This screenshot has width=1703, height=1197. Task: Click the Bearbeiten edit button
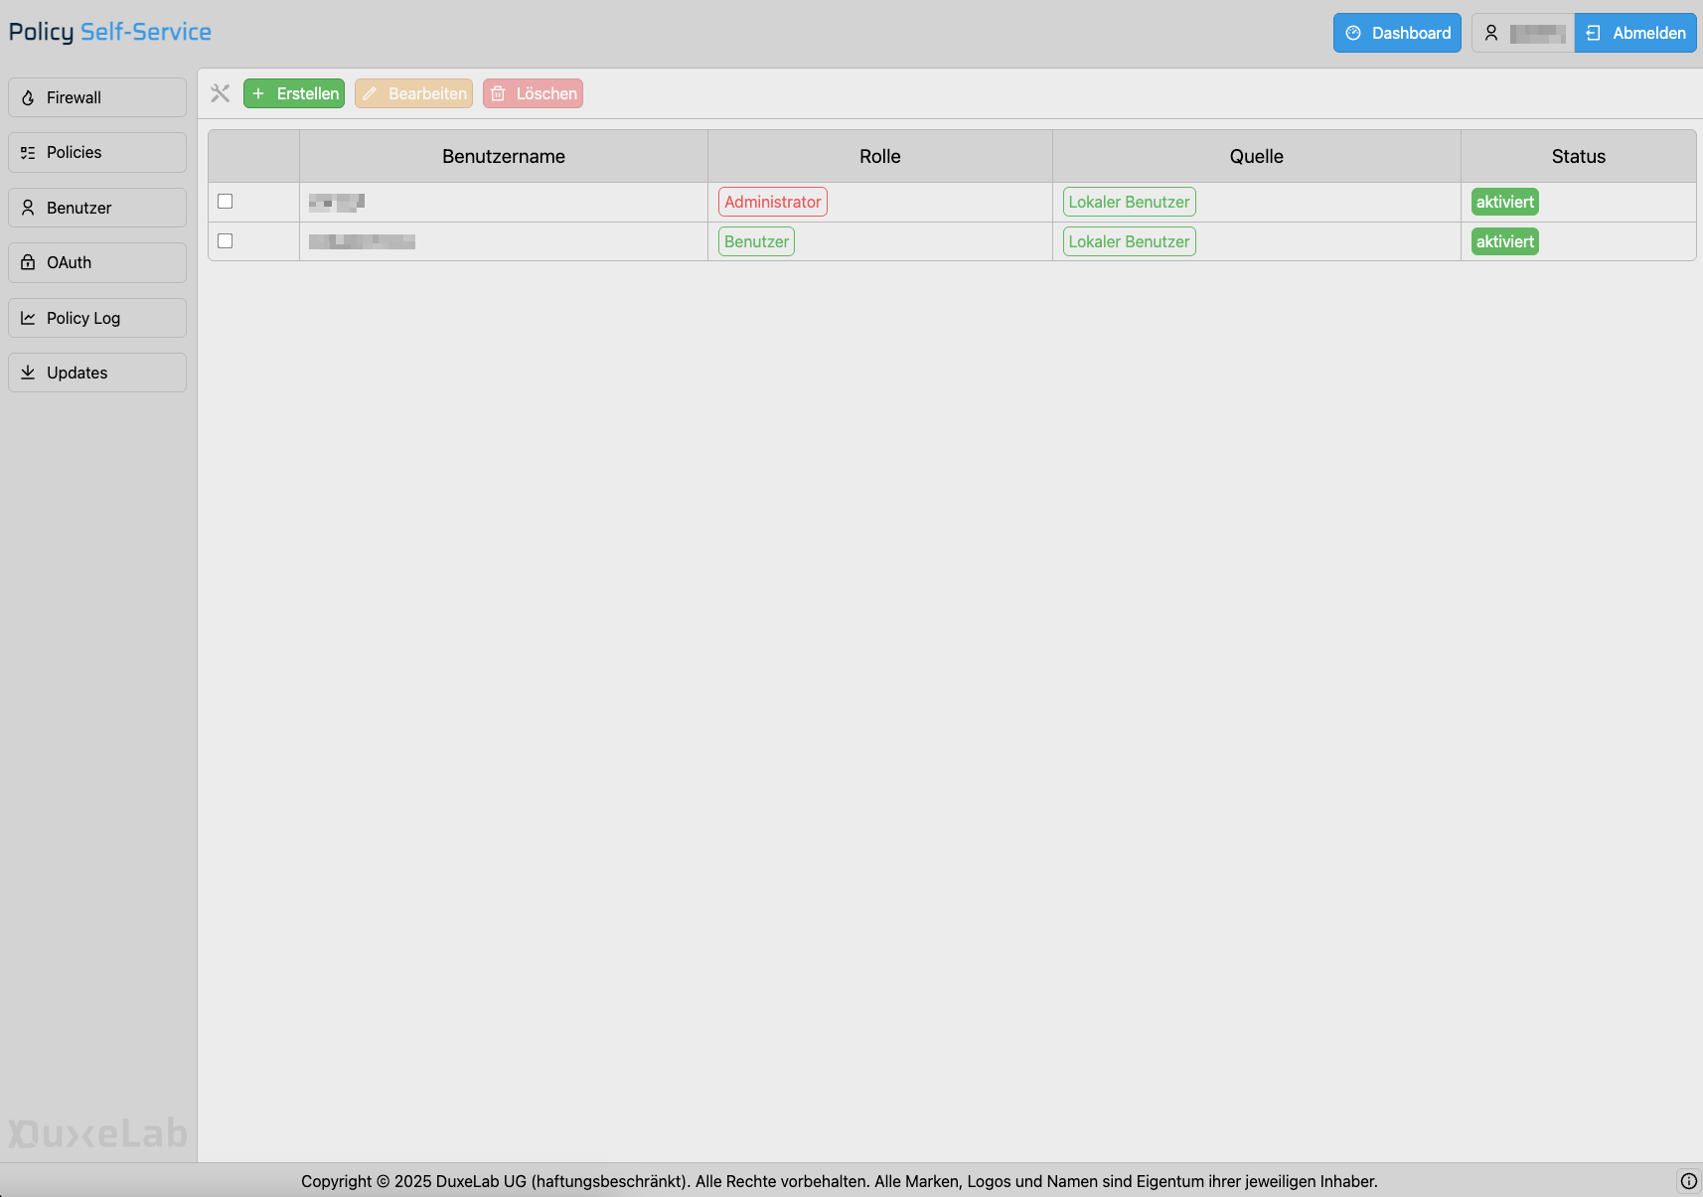(x=413, y=93)
